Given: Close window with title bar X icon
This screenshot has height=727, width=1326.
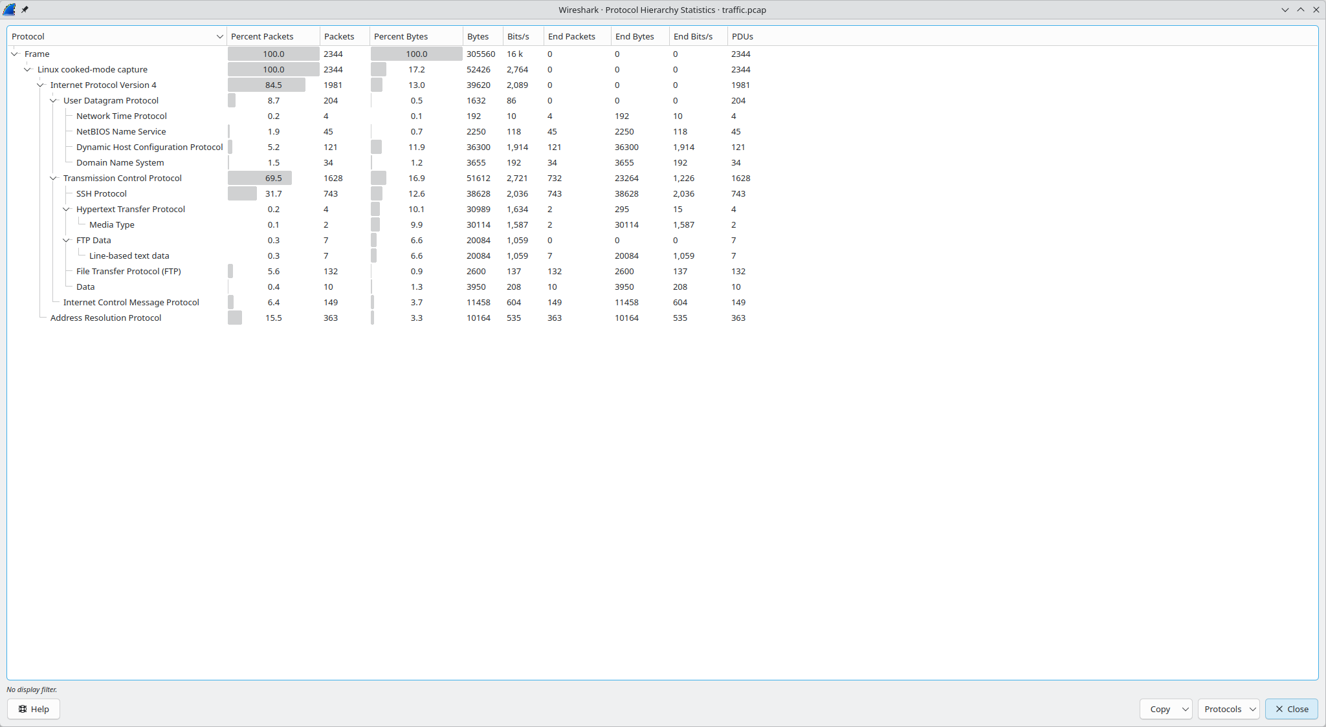Looking at the screenshot, I should click(x=1316, y=10).
